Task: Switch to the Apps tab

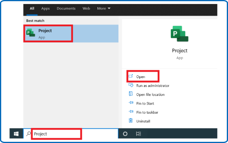Action: tap(45, 9)
